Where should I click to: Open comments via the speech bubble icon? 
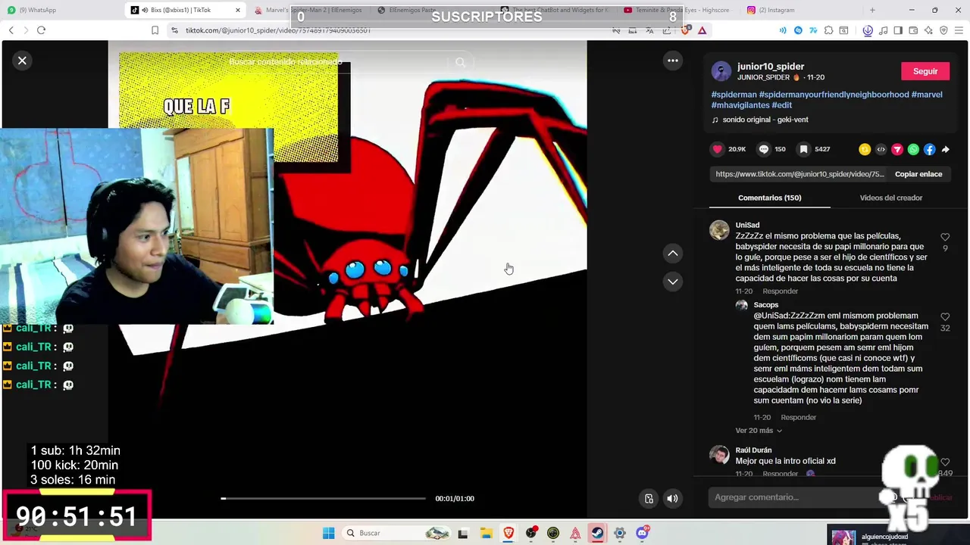click(x=764, y=149)
